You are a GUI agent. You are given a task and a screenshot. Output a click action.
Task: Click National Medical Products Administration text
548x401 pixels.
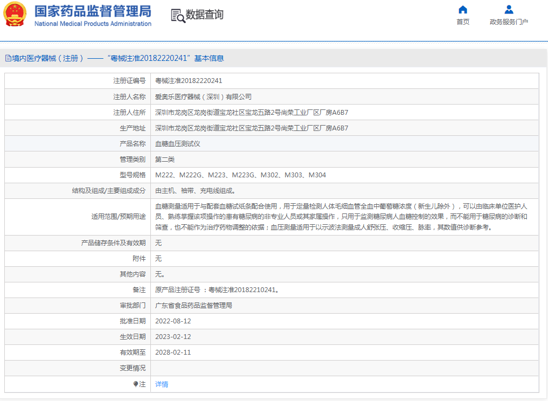tap(93, 24)
